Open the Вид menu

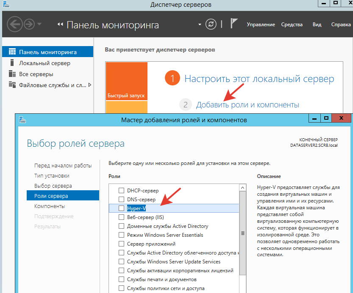317,25
